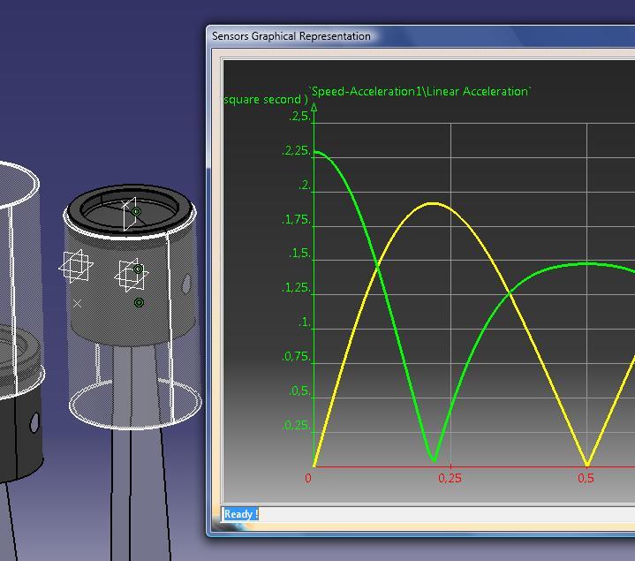
Task: Click the '0' origin axis label
Action: click(x=308, y=478)
